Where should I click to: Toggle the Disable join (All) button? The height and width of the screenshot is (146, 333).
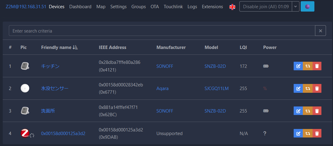click(x=266, y=7)
